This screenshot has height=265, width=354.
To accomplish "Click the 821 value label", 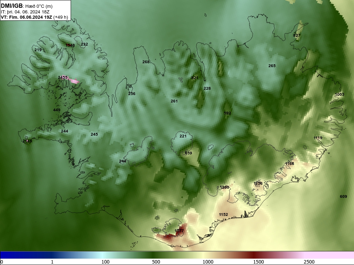I will [x=195, y=78].
